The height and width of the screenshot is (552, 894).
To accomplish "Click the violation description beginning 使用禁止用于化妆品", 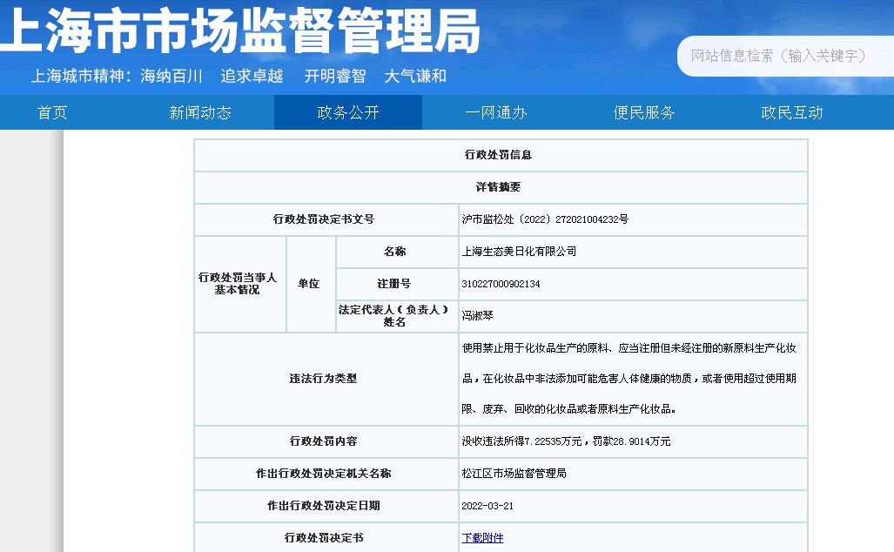I will click(628, 379).
